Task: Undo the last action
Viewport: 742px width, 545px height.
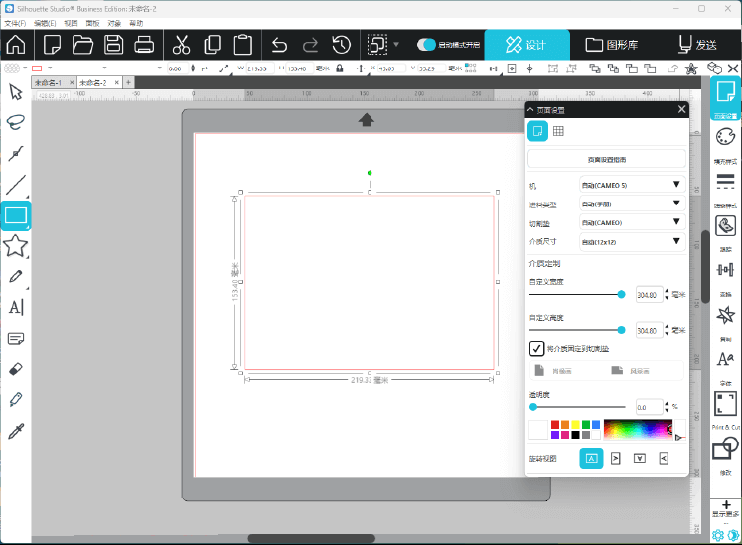Action: [x=280, y=45]
